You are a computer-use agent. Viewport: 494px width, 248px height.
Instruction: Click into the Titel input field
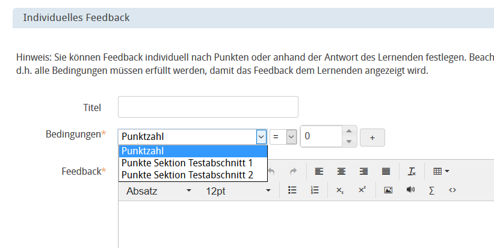[x=208, y=107]
